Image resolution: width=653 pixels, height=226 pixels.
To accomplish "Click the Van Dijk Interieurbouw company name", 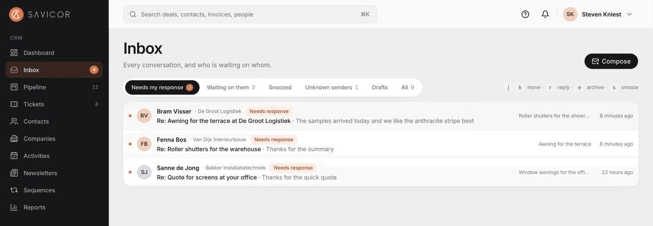I will 219,140.
